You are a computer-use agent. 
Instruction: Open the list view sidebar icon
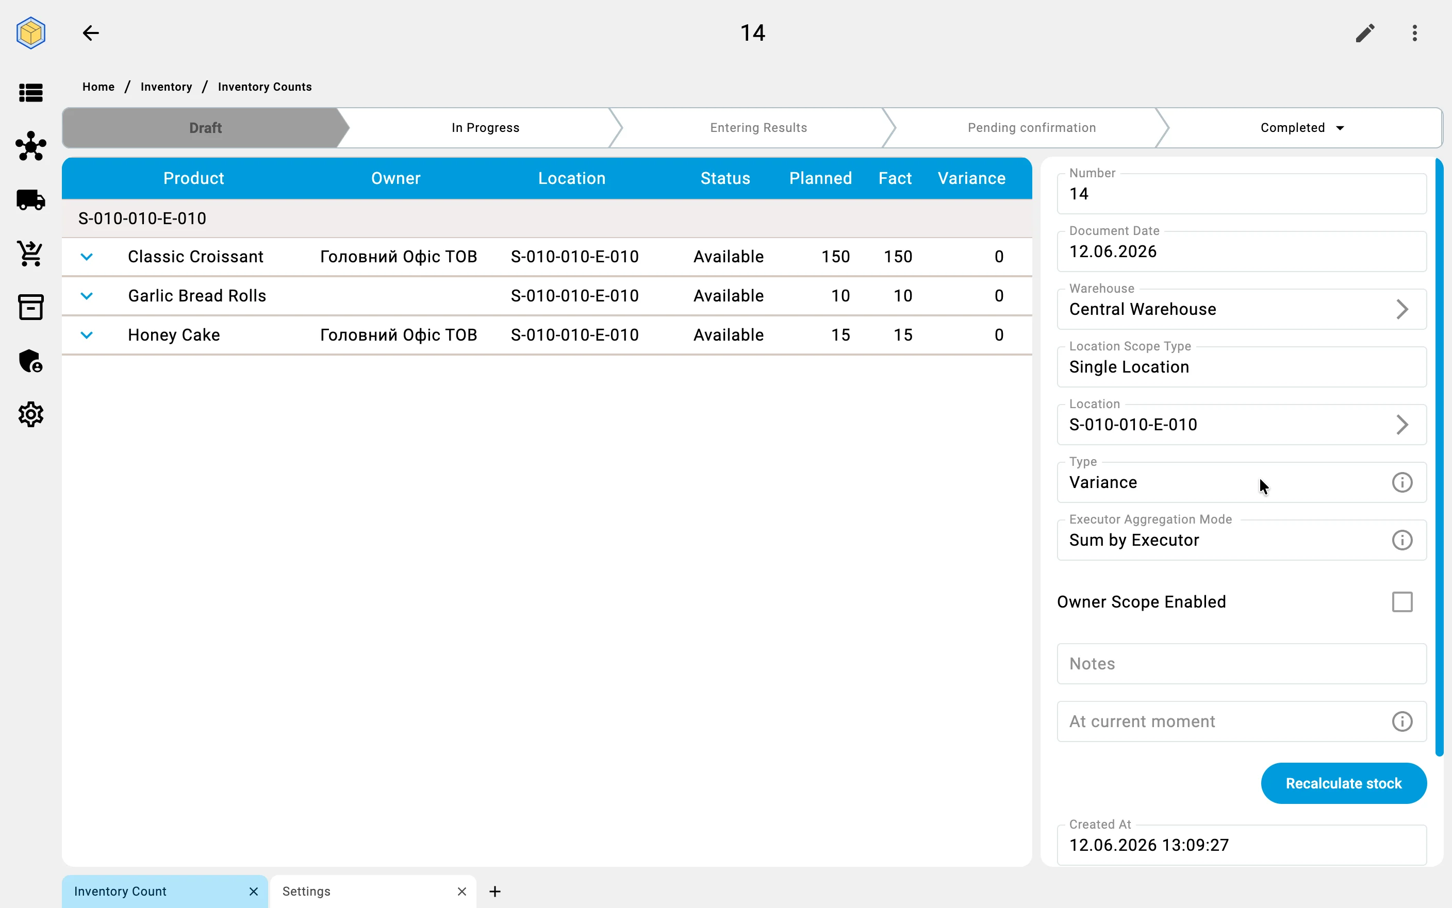pyautogui.click(x=30, y=92)
